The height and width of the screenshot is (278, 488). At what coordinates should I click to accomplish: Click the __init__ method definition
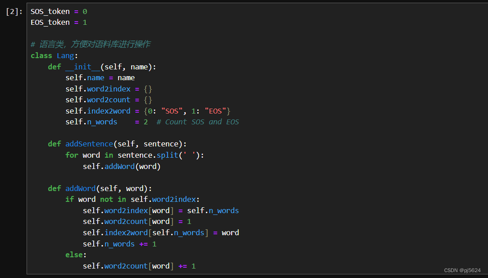point(83,66)
